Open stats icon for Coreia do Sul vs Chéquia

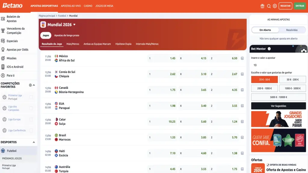pyautogui.click(x=242, y=74)
